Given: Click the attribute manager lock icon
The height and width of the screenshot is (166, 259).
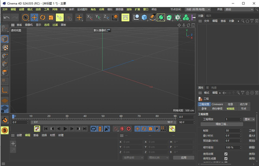Looking at the screenshot, I should 247,93.
